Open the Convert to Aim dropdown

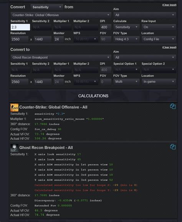click(x=144, y=58)
